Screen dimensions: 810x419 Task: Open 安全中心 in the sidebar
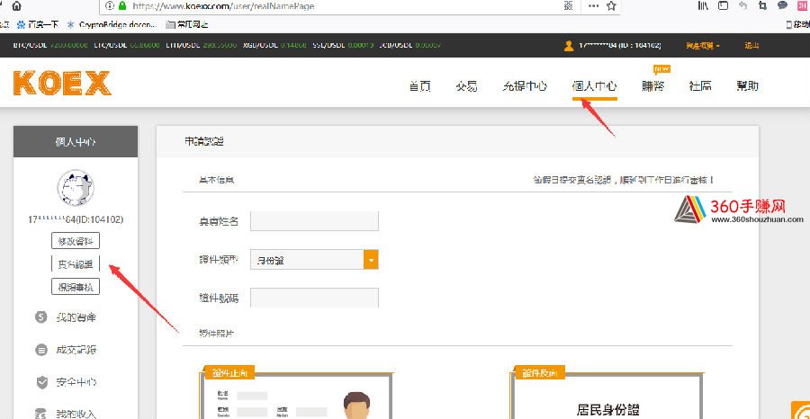click(x=76, y=382)
